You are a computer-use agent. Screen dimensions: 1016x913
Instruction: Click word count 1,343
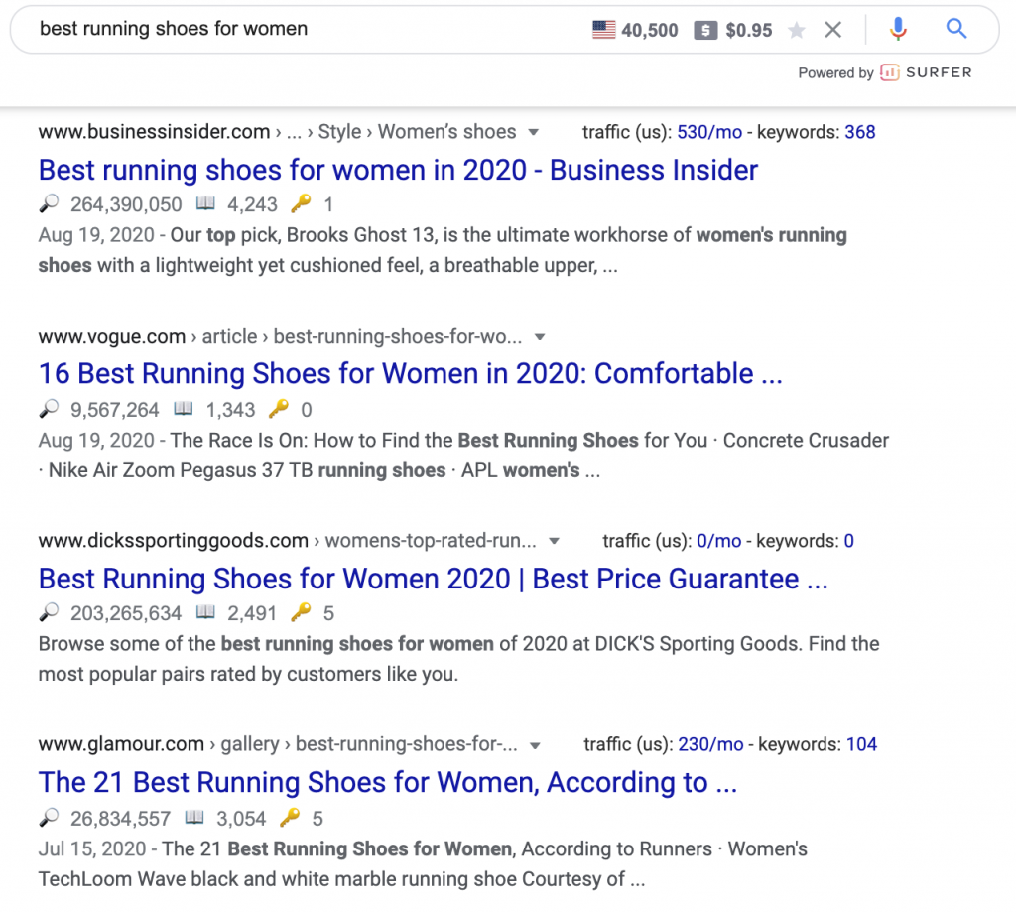tap(230, 410)
